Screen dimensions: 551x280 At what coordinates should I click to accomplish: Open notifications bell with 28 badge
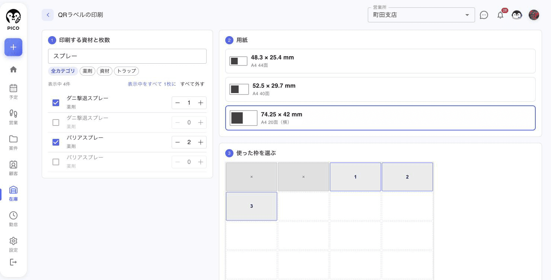click(x=500, y=15)
